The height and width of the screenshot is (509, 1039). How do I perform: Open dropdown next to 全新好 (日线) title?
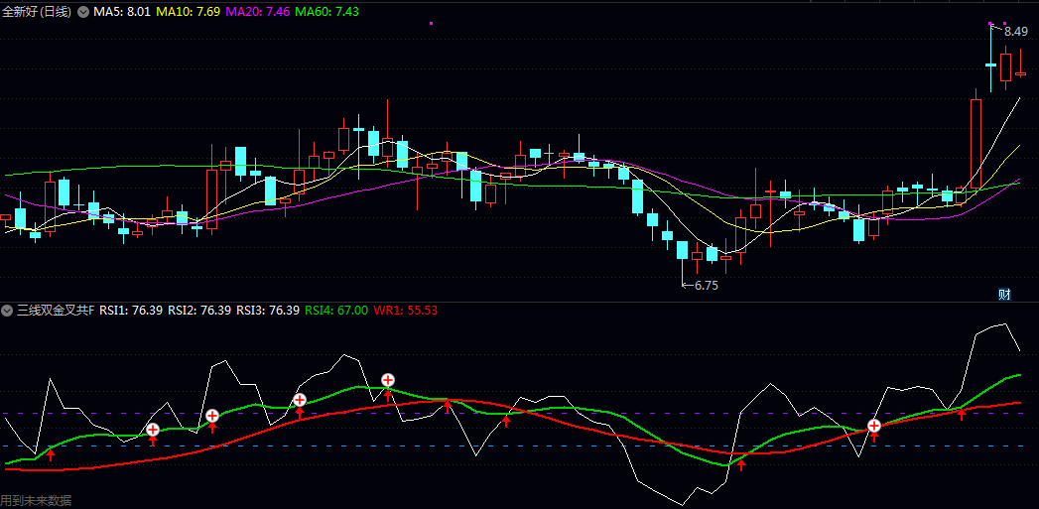[x=82, y=10]
